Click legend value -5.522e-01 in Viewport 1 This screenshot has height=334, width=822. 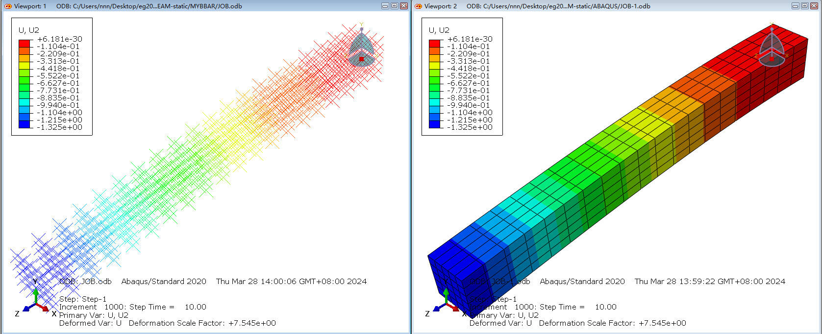58,76
